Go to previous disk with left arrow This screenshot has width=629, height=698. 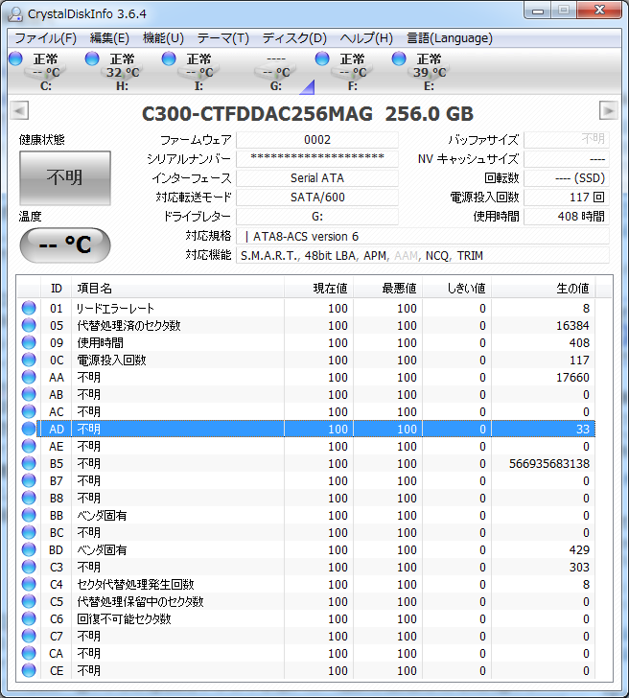point(19,110)
